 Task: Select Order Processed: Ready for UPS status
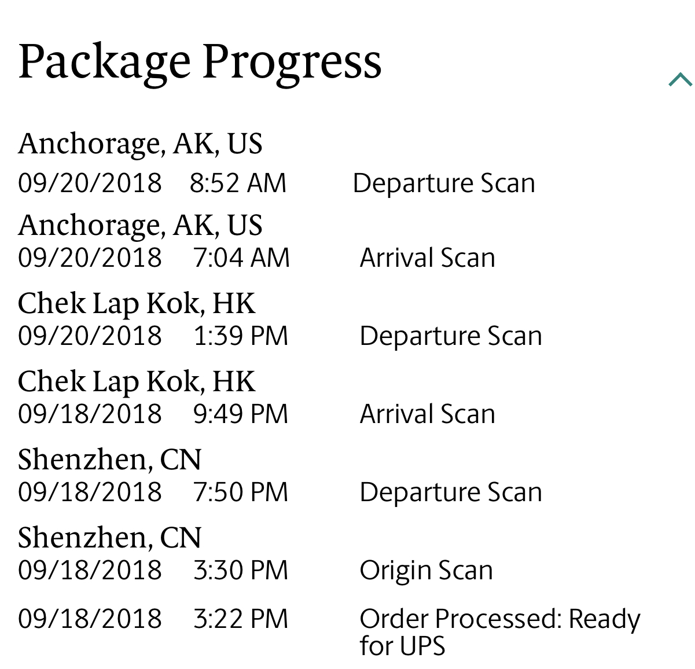click(499, 631)
